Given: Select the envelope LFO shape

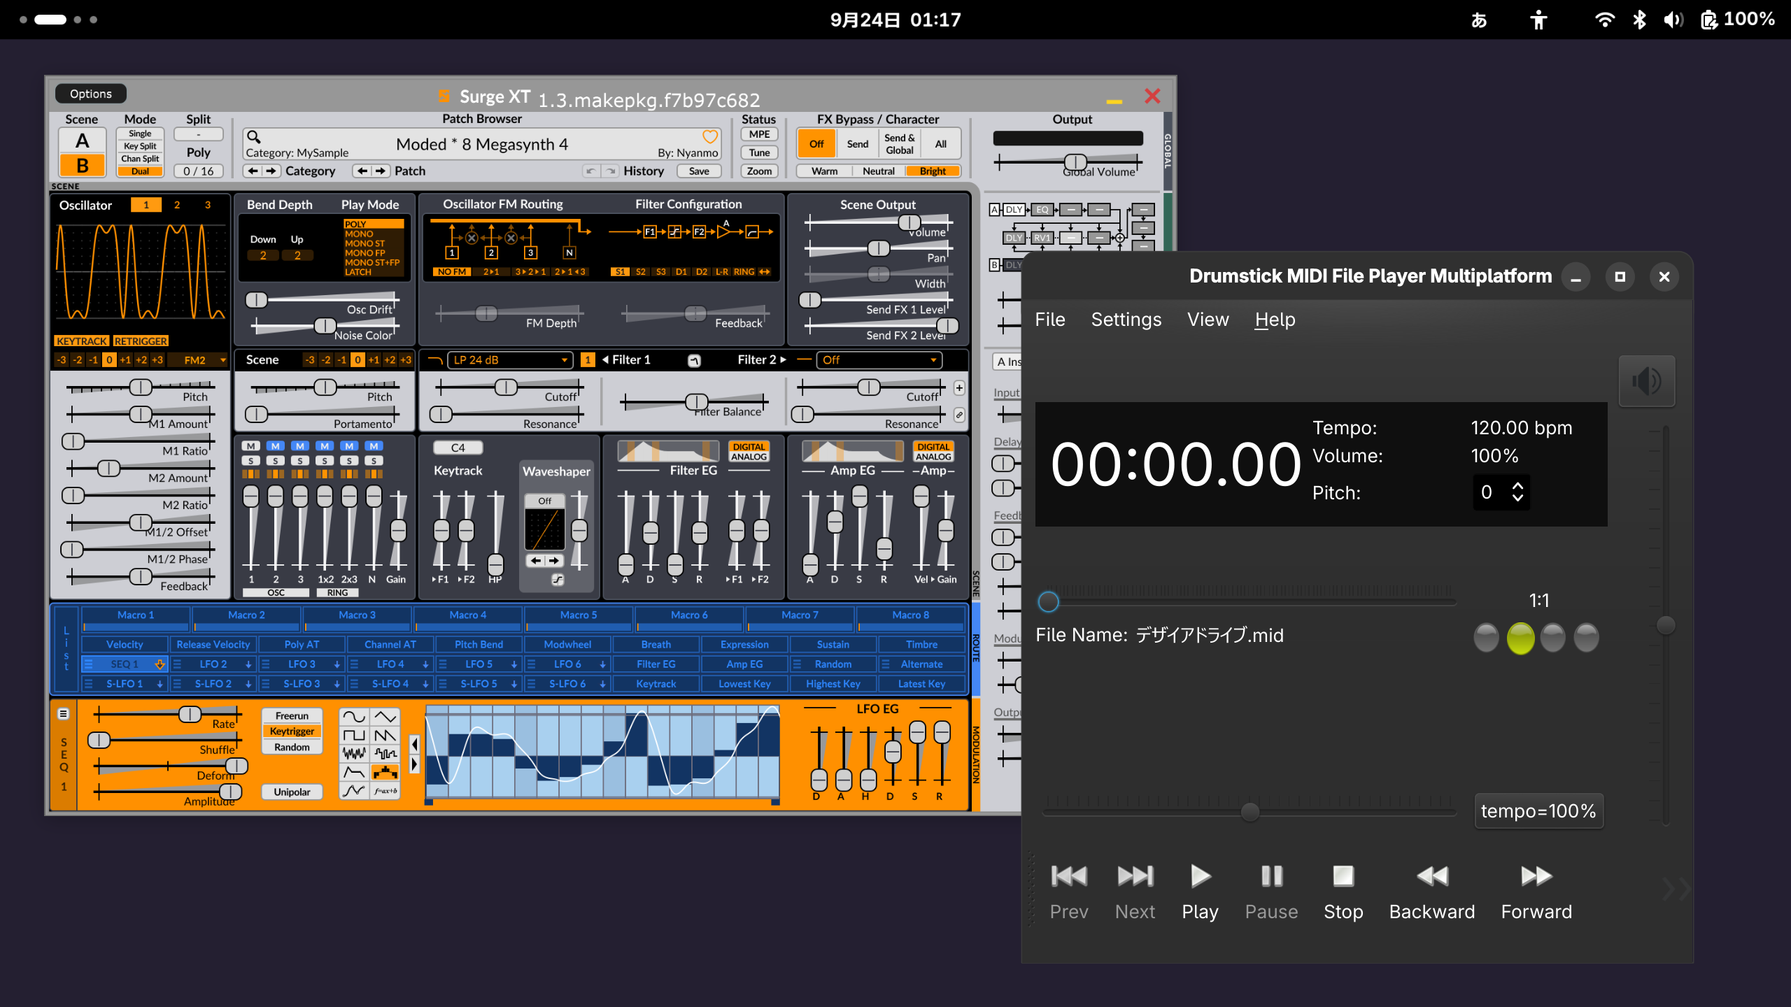Looking at the screenshot, I should tap(354, 772).
